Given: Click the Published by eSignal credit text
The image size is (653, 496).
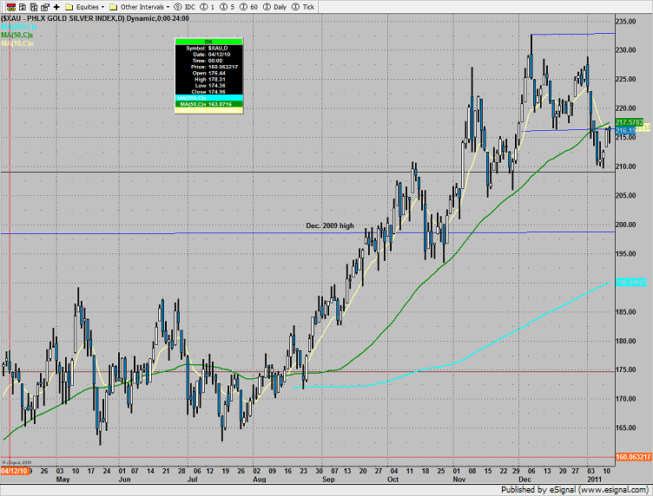Looking at the screenshot, I should pos(575,490).
